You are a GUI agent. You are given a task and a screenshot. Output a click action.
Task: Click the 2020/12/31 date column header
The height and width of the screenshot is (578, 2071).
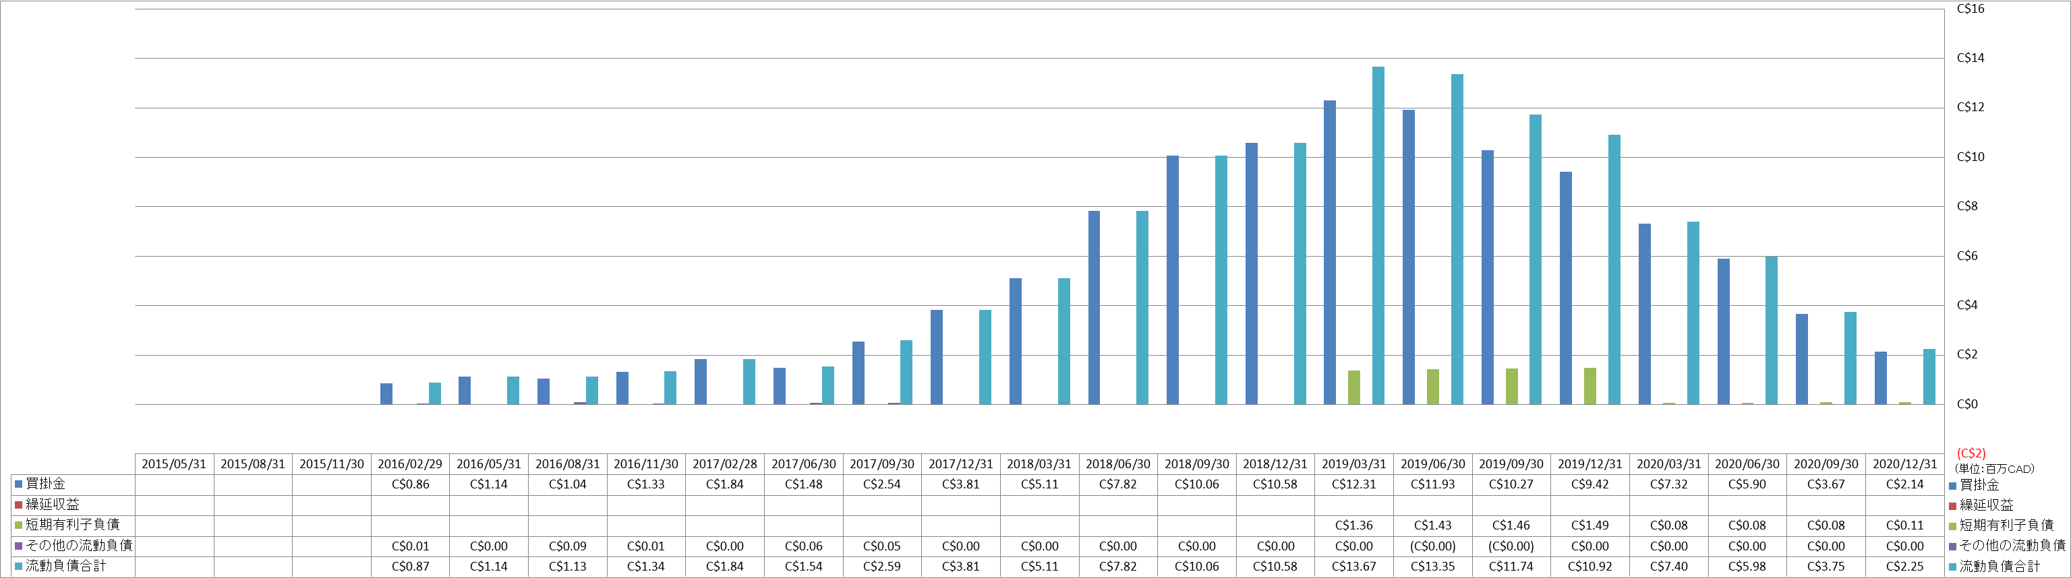point(1904,464)
